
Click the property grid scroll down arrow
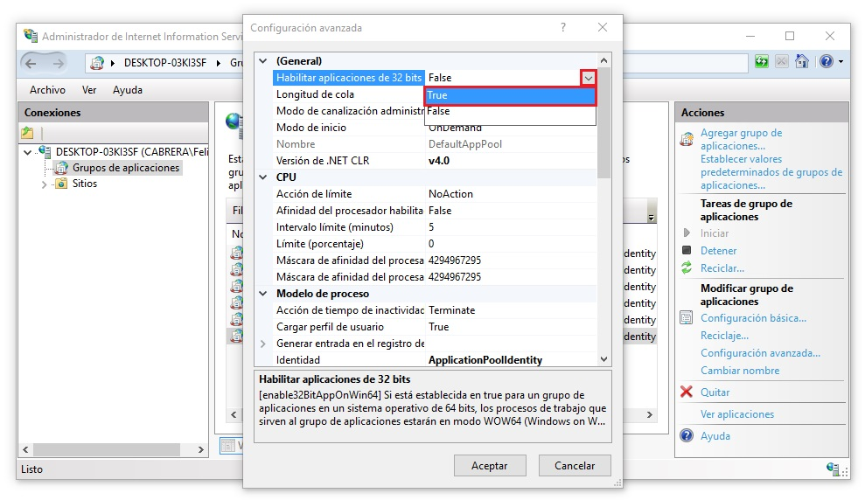pyautogui.click(x=604, y=359)
